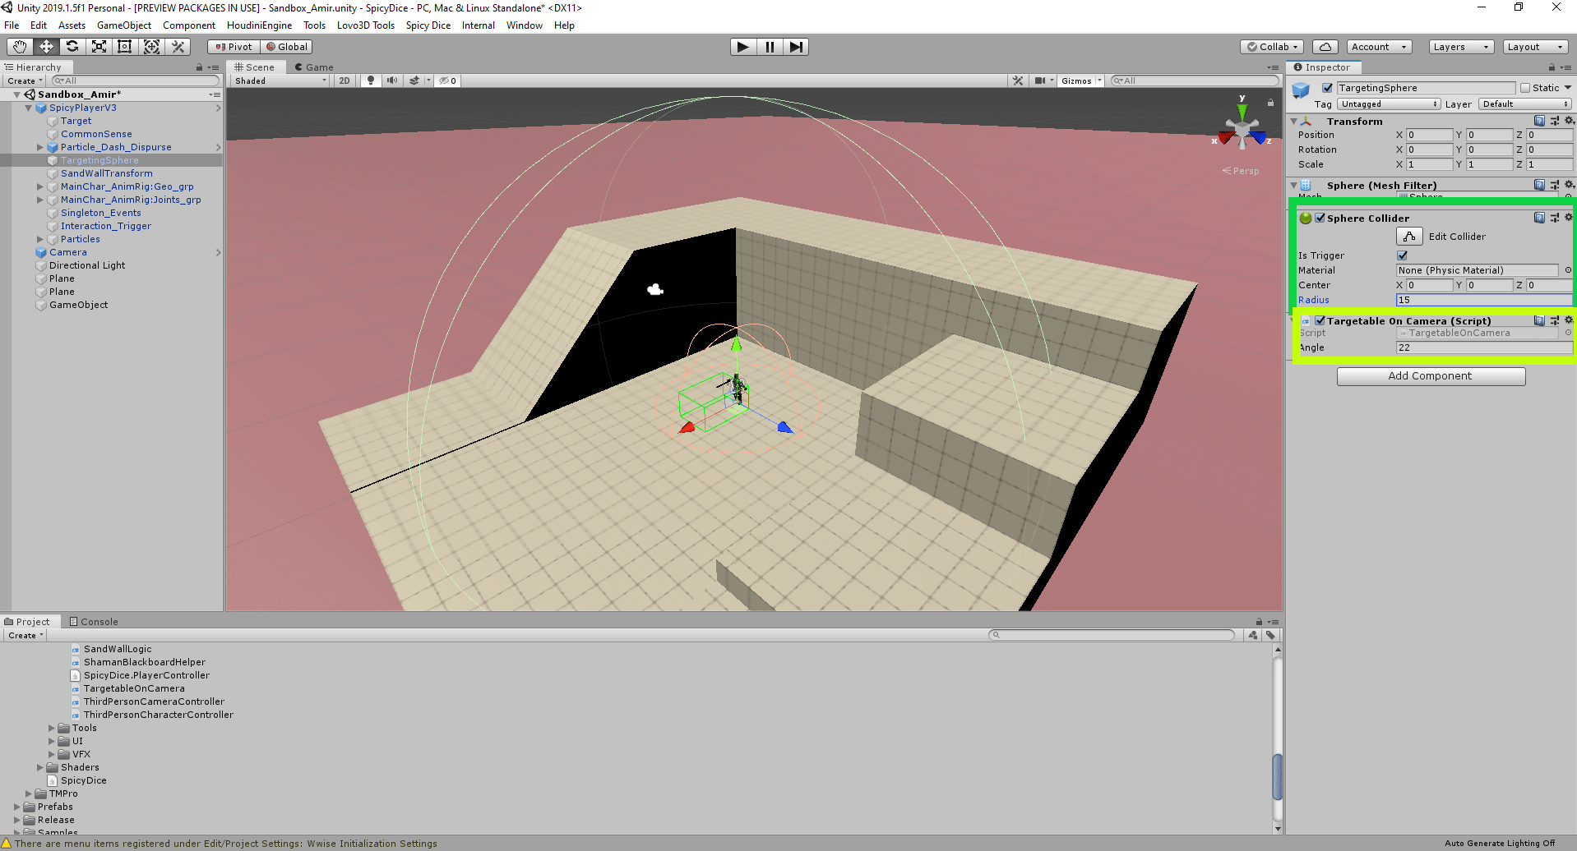Select the Scale tool
Viewport: 1577px width, 851px height.
98,47
